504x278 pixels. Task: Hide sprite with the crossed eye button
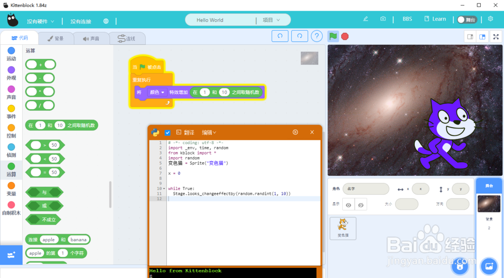coord(361,205)
